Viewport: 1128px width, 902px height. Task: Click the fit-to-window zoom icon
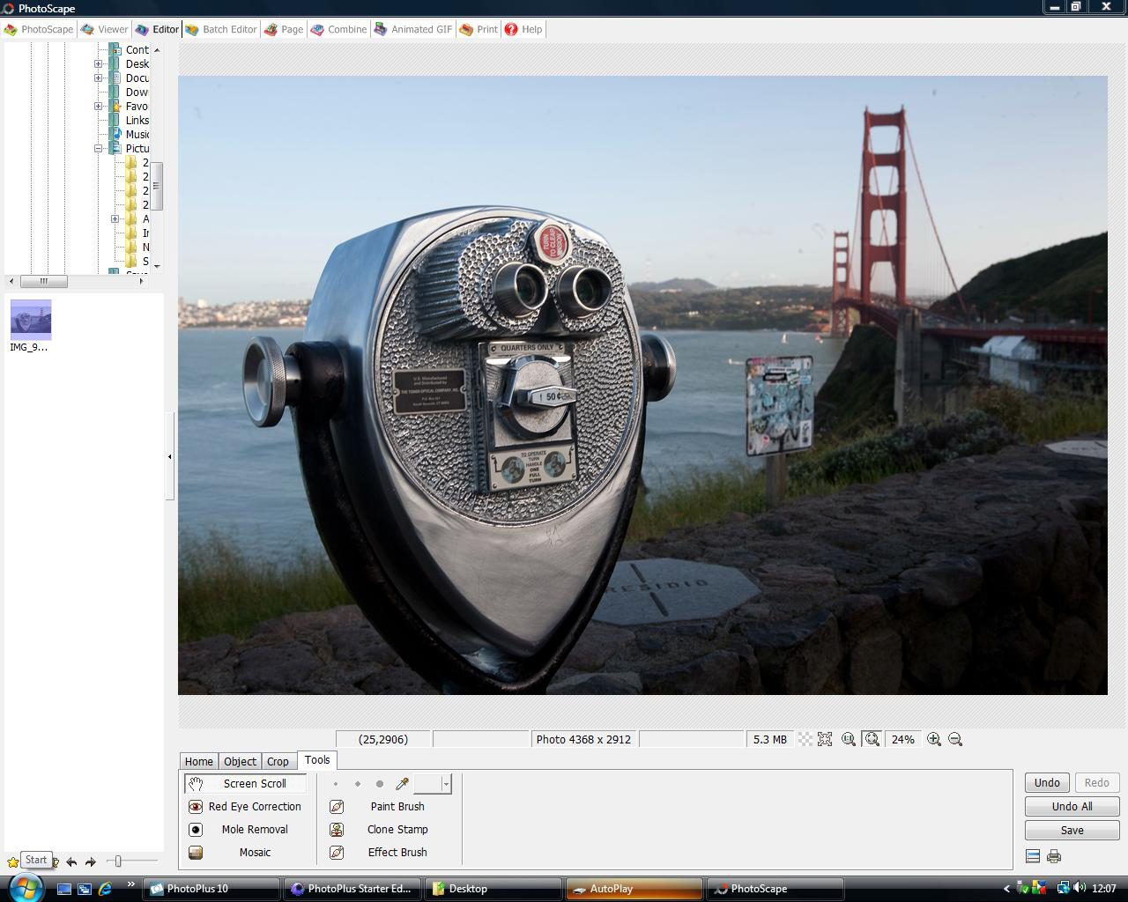tap(872, 739)
